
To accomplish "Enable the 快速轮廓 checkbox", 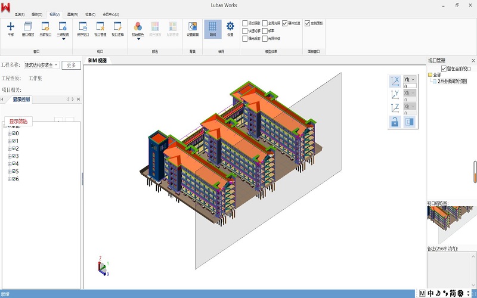I will 245,31.
